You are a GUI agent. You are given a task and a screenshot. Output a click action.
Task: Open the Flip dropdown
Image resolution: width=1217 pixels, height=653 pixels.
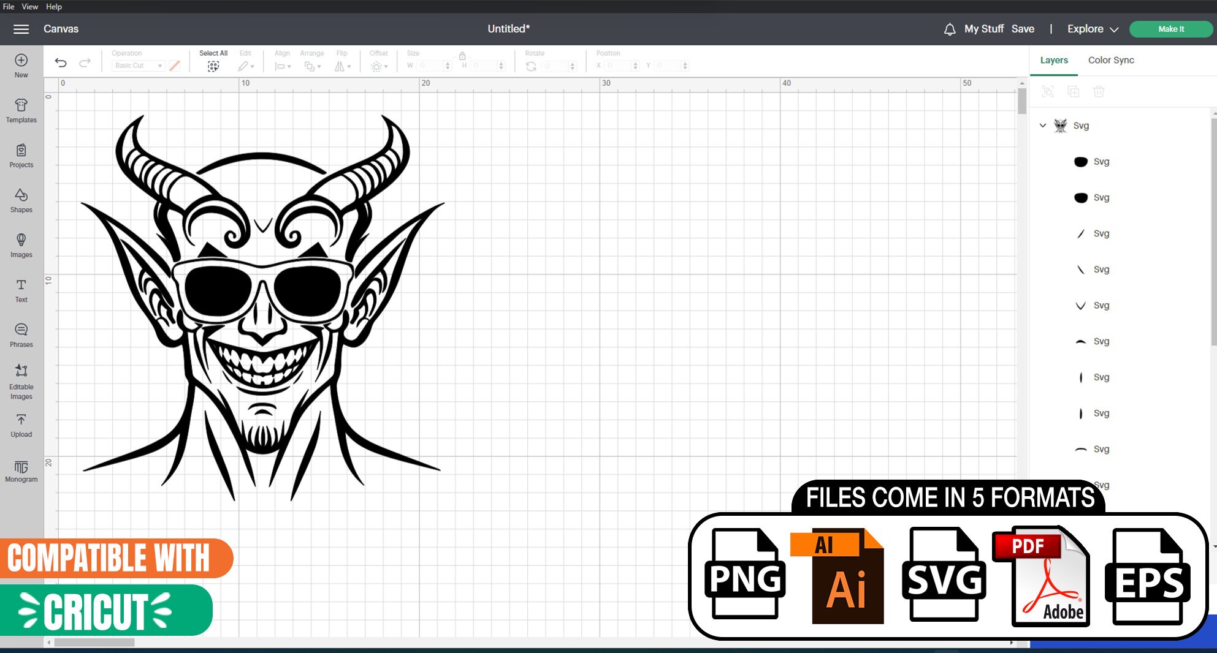tap(343, 66)
